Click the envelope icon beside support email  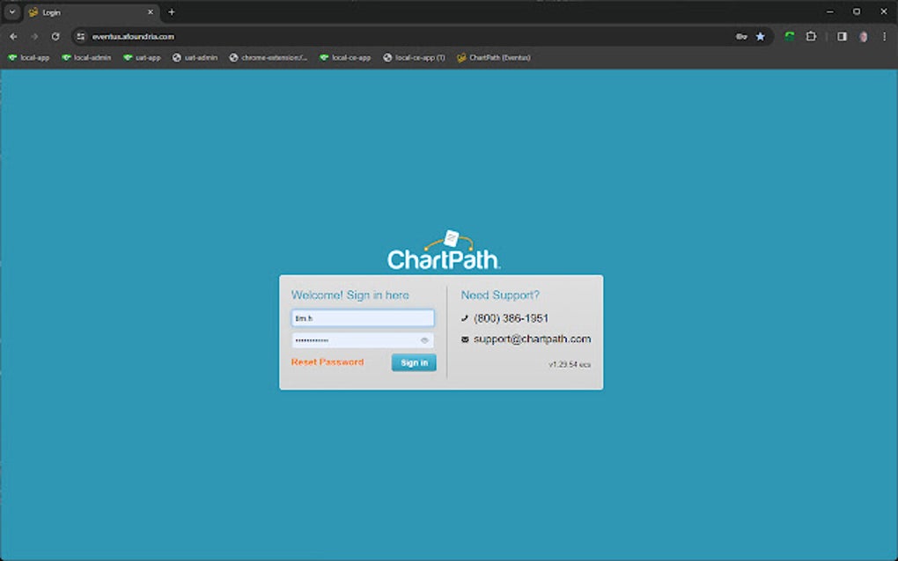(x=465, y=339)
